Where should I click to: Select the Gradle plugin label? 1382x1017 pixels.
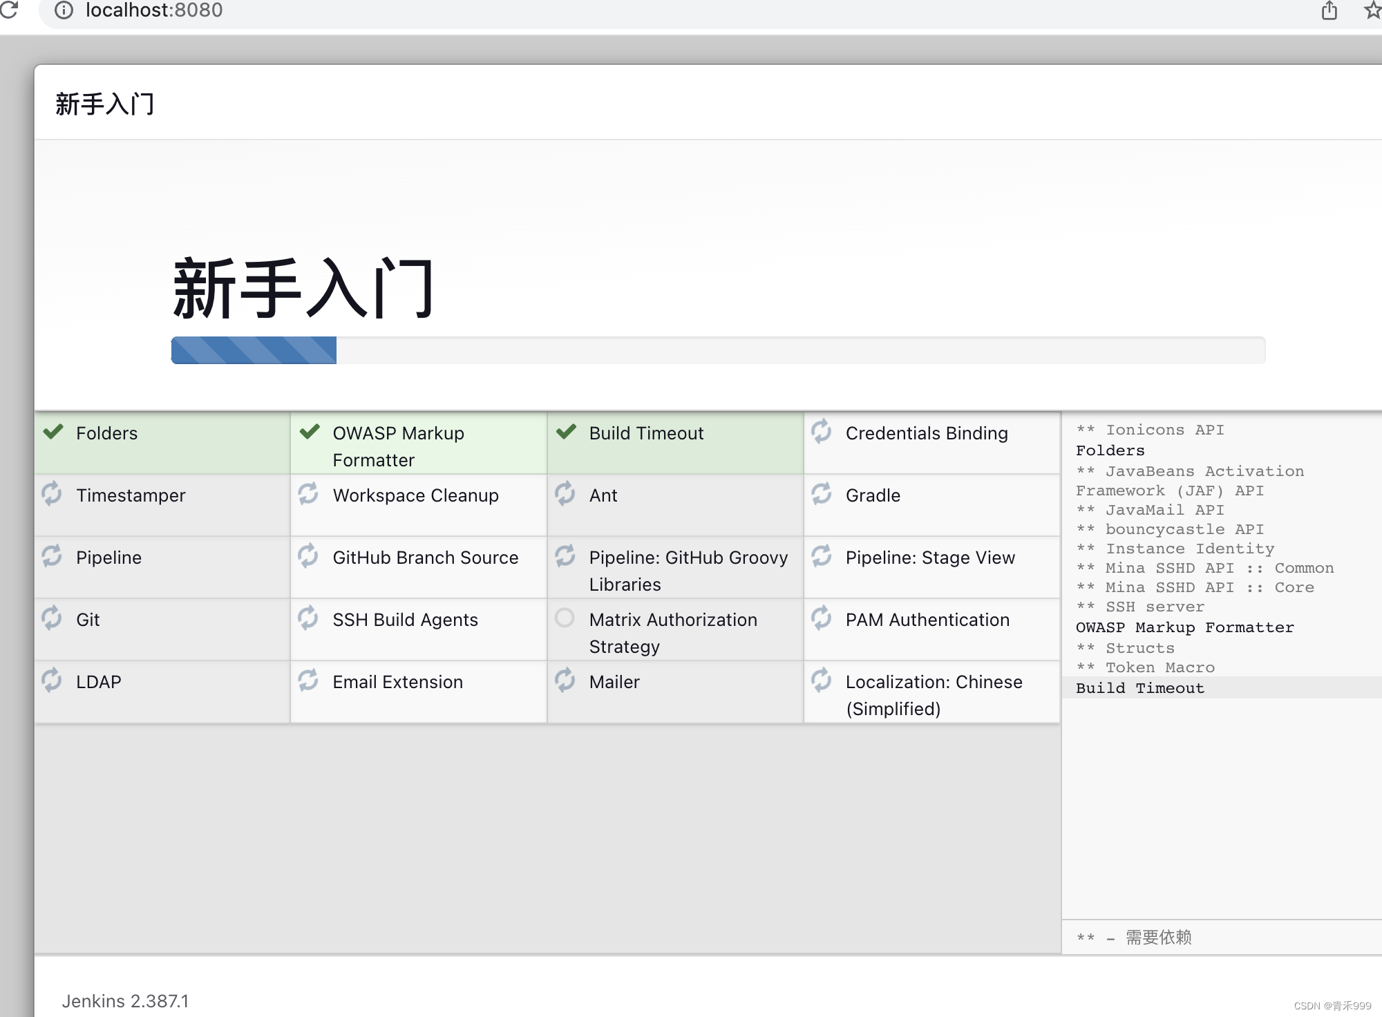[873, 495]
